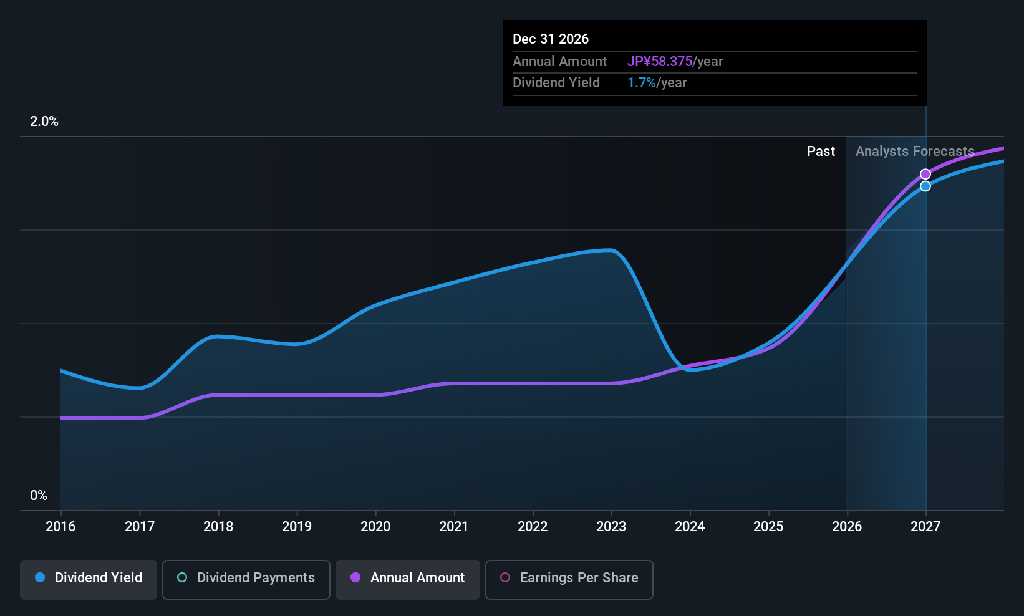Click the blue Dividend Yield legend dot
Image resolution: width=1024 pixels, height=616 pixels.
40,577
